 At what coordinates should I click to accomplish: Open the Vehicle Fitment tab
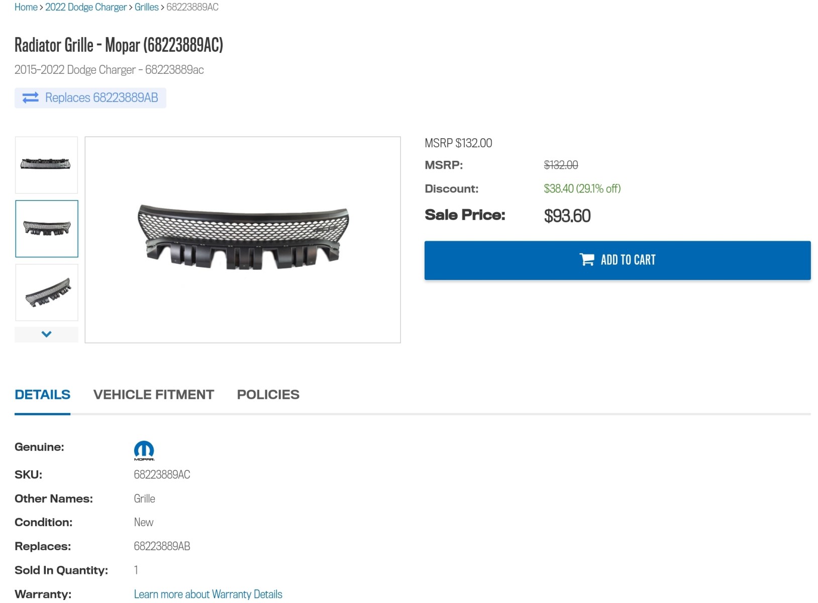153,395
